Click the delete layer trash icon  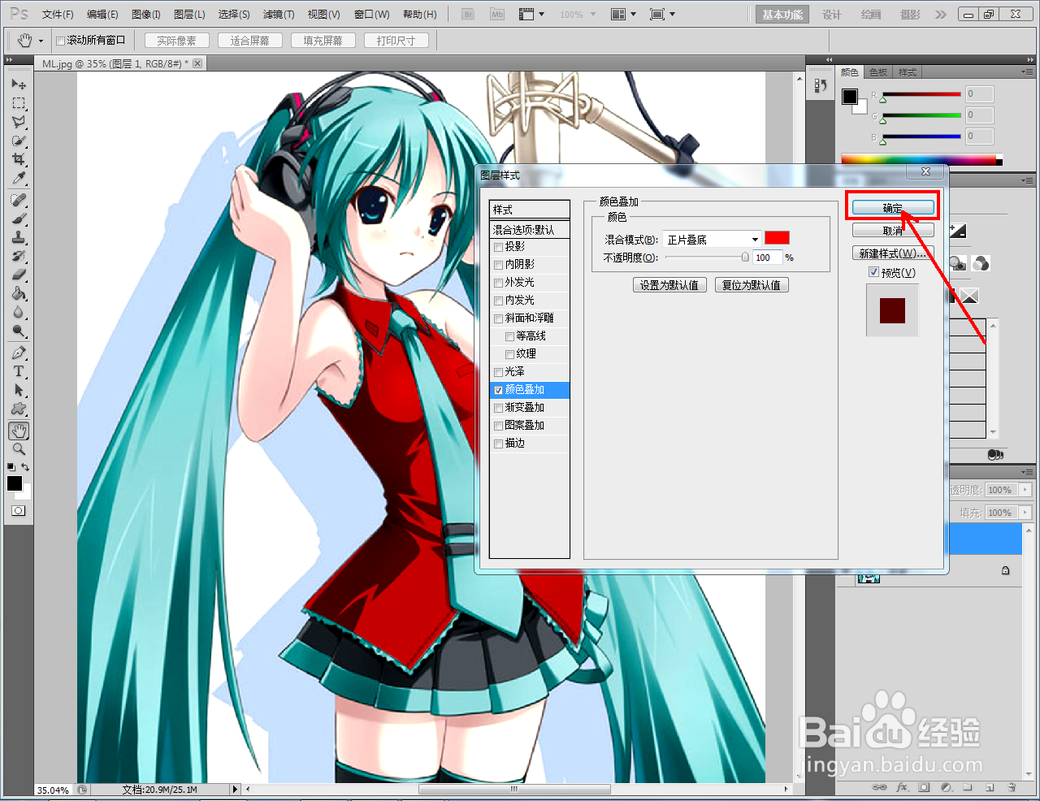(1012, 787)
